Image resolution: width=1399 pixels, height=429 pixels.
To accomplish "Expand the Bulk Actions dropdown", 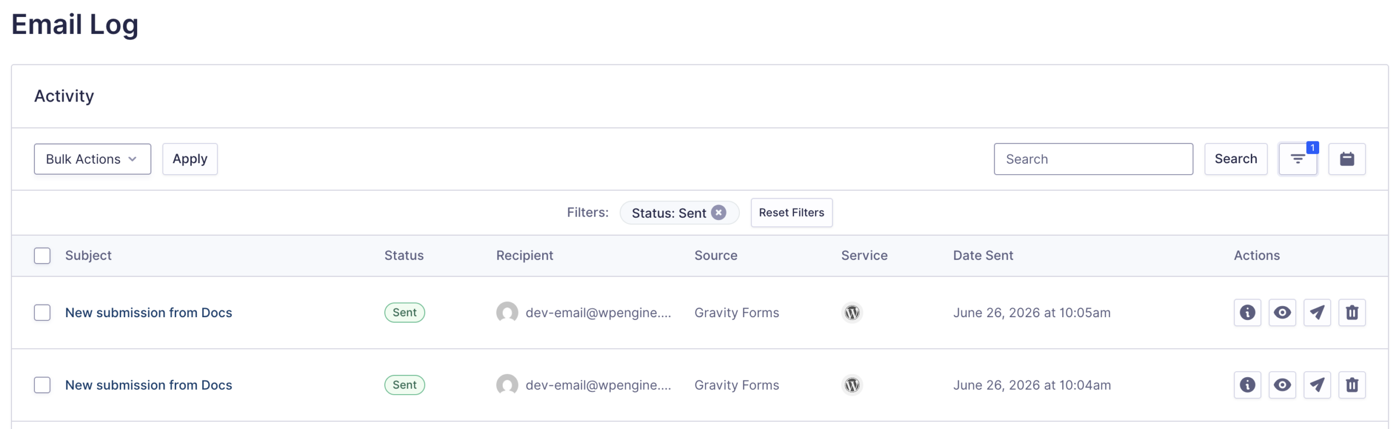I will (92, 159).
